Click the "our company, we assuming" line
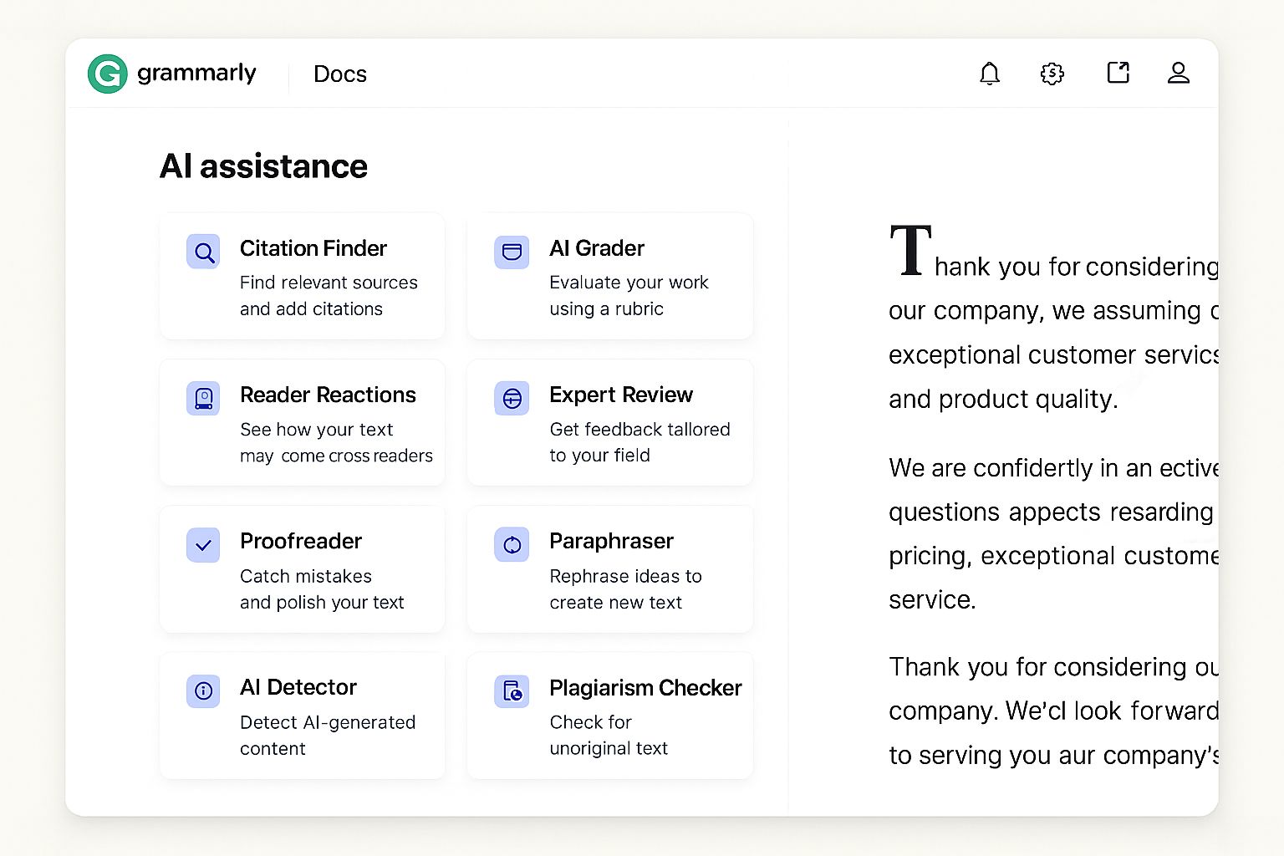 tap(1053, 311)
